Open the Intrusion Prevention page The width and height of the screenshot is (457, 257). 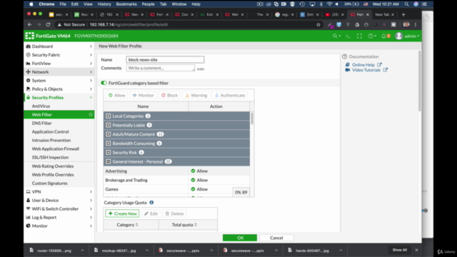coord(51,140)
